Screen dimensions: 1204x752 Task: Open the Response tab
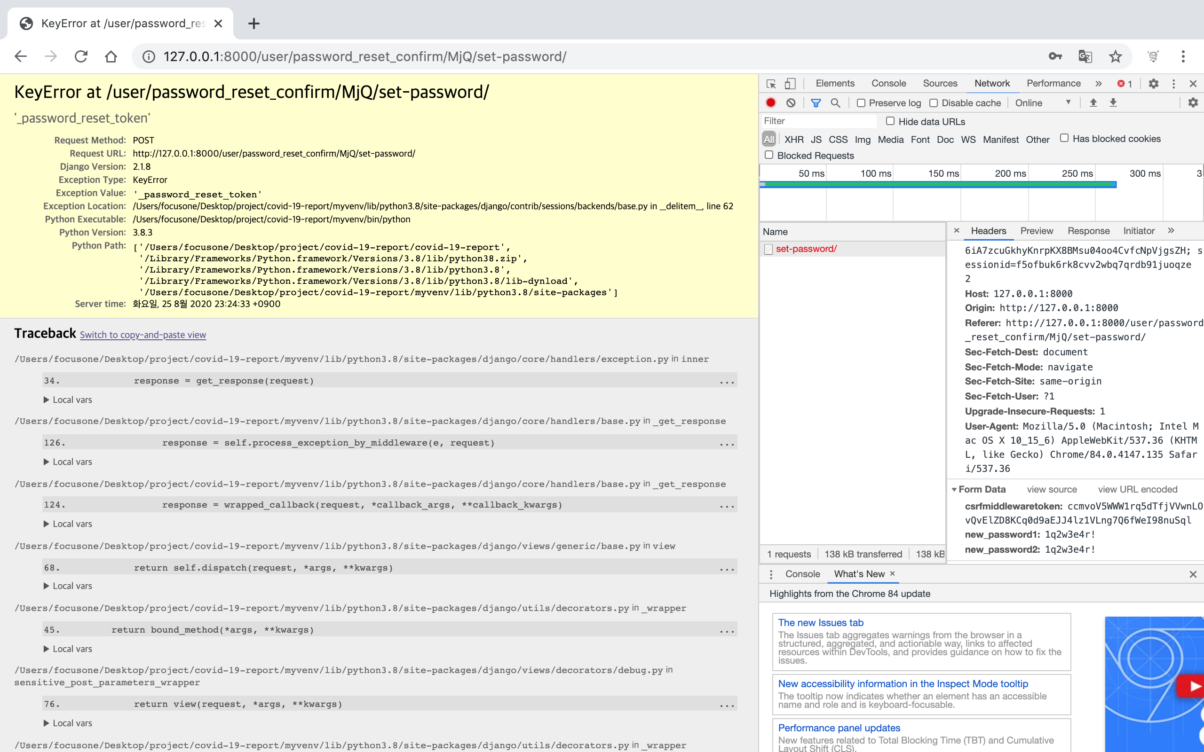(1088, 231)
